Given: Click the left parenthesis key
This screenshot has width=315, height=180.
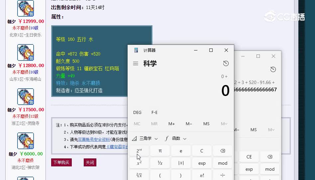Looking at the screenshot, I should (x=160, y=175).
